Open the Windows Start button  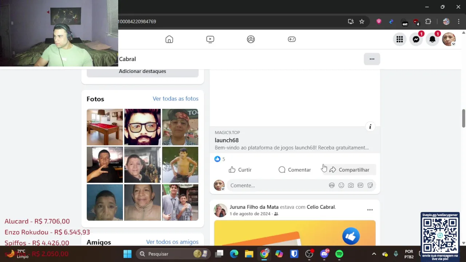point(127,254)
